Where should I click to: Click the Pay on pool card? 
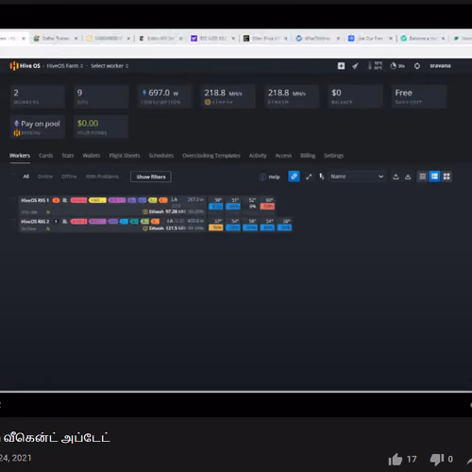click(38, 126)
